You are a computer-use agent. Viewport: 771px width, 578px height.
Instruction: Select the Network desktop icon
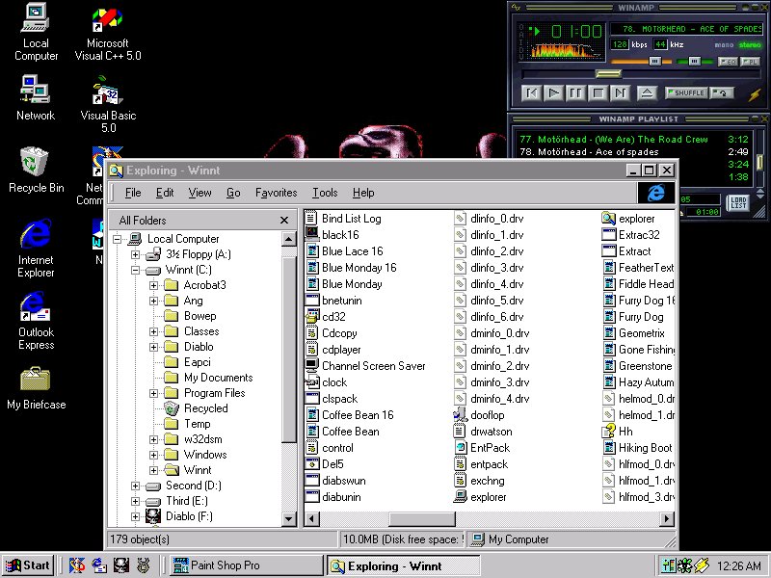click(x=36, y=97)
